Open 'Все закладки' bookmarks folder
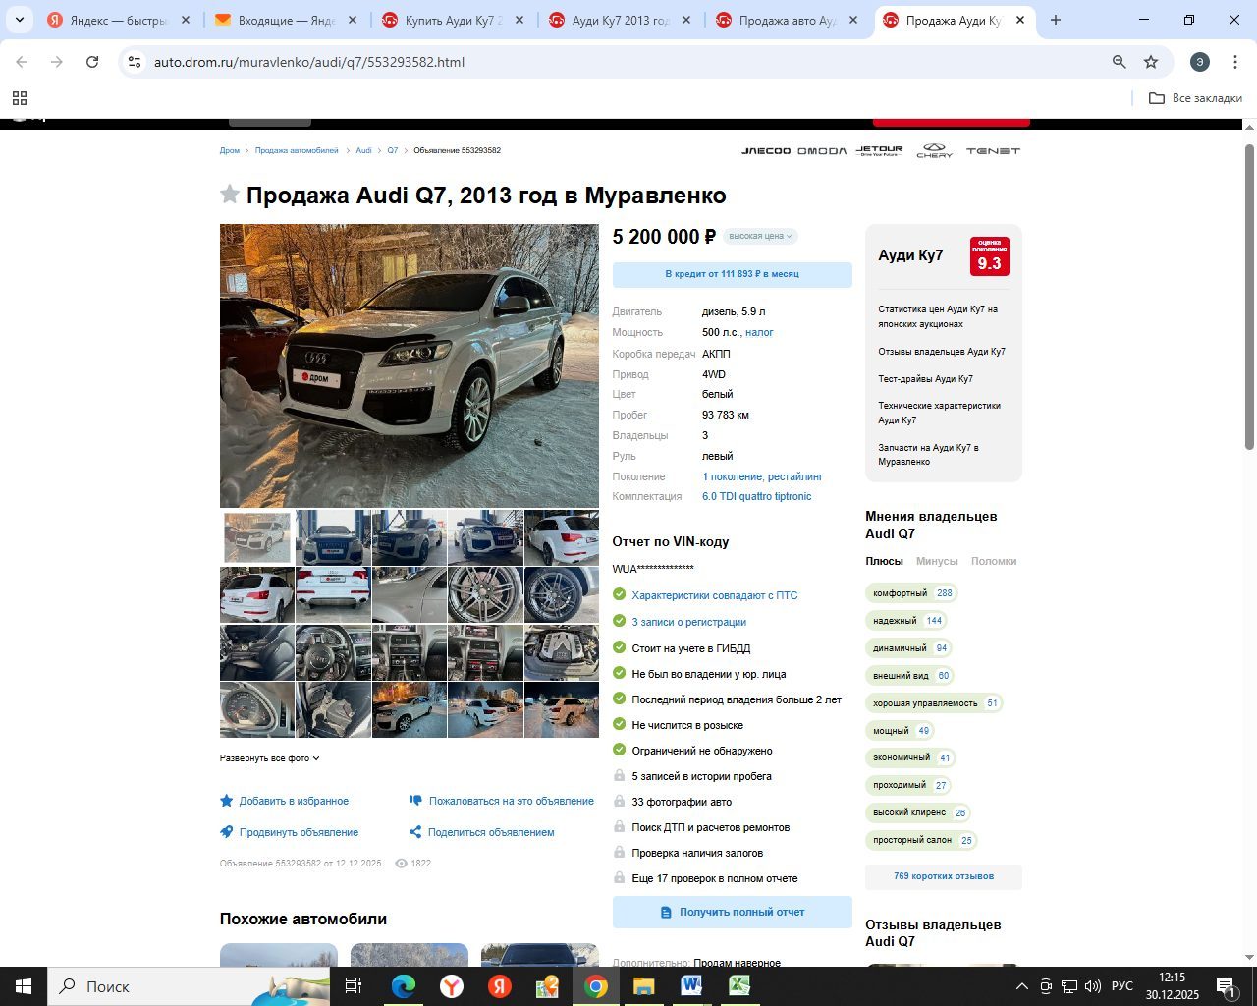This screenshot has height=1006, width=1257. (x=1195, y=98)
